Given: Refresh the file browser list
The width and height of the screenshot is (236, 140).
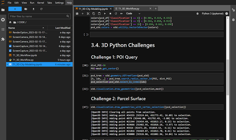Looking at the screenshot, I should pos(41,9).
